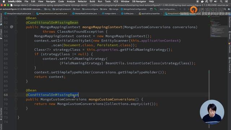Toggle the fold end marker on line 71
Image resolution: width=231 pixels, height=130 pixels.
(16, 108)
